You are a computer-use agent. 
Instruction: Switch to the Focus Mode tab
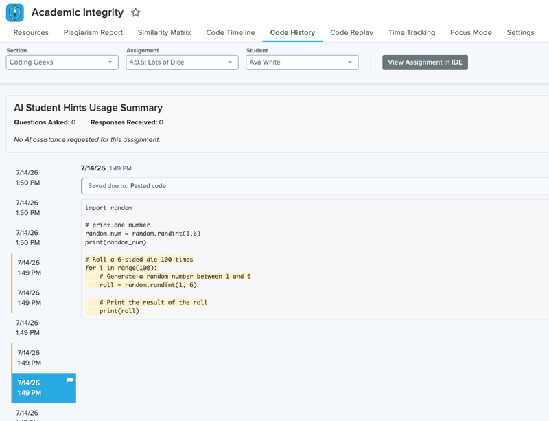point(471,32)
